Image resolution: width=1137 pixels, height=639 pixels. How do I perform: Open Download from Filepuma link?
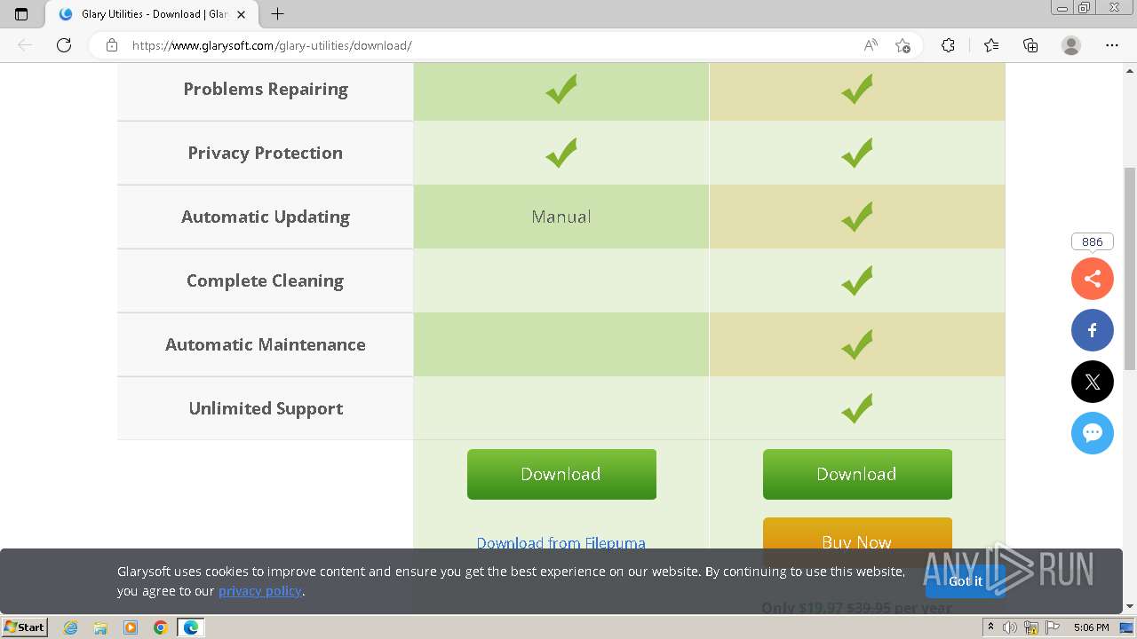(561, 542)
